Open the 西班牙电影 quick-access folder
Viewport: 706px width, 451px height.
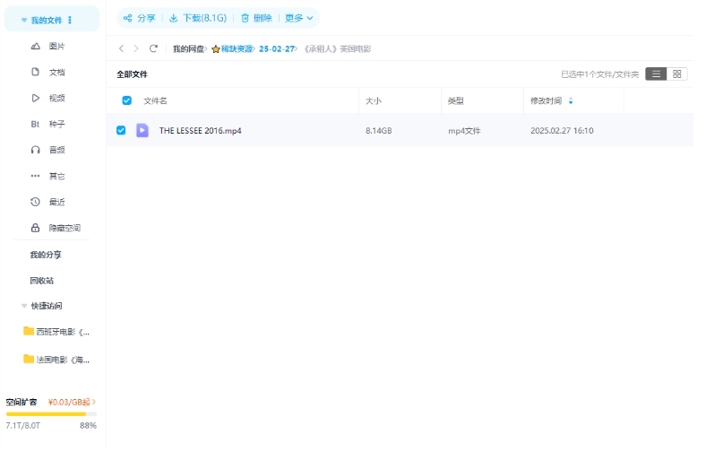(x=56, y=332)
